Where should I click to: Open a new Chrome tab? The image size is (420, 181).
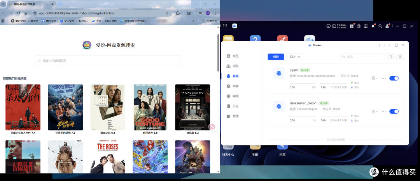tap(60, 4)
